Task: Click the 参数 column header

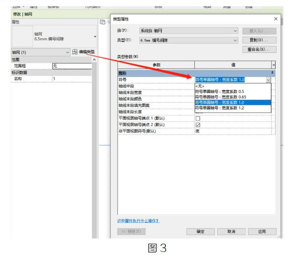Action: [156, 65]
